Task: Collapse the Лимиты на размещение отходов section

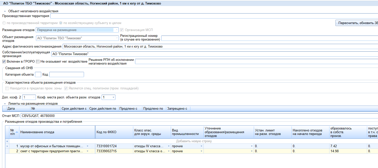Action: (x=5, y=103)
